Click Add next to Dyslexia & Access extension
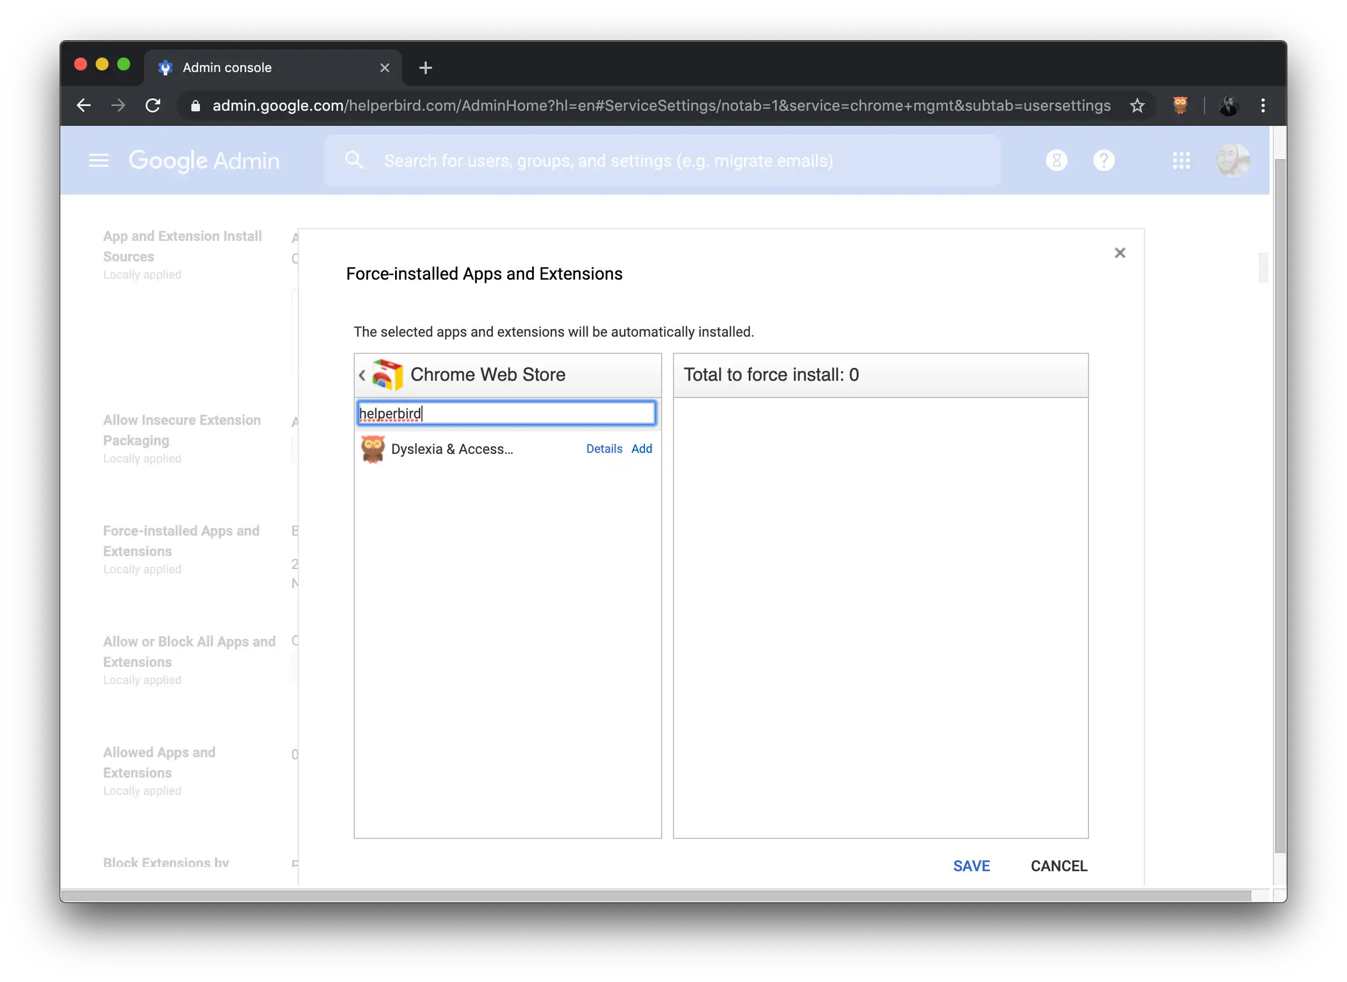 pos(642,449)
